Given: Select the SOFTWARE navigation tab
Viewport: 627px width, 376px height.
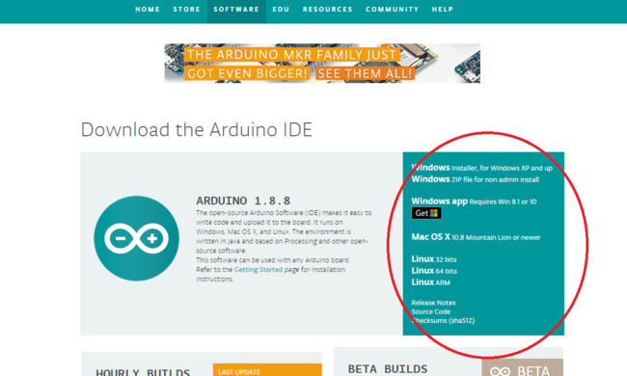Looking at the screenshot, I should (x=236, y=10).
